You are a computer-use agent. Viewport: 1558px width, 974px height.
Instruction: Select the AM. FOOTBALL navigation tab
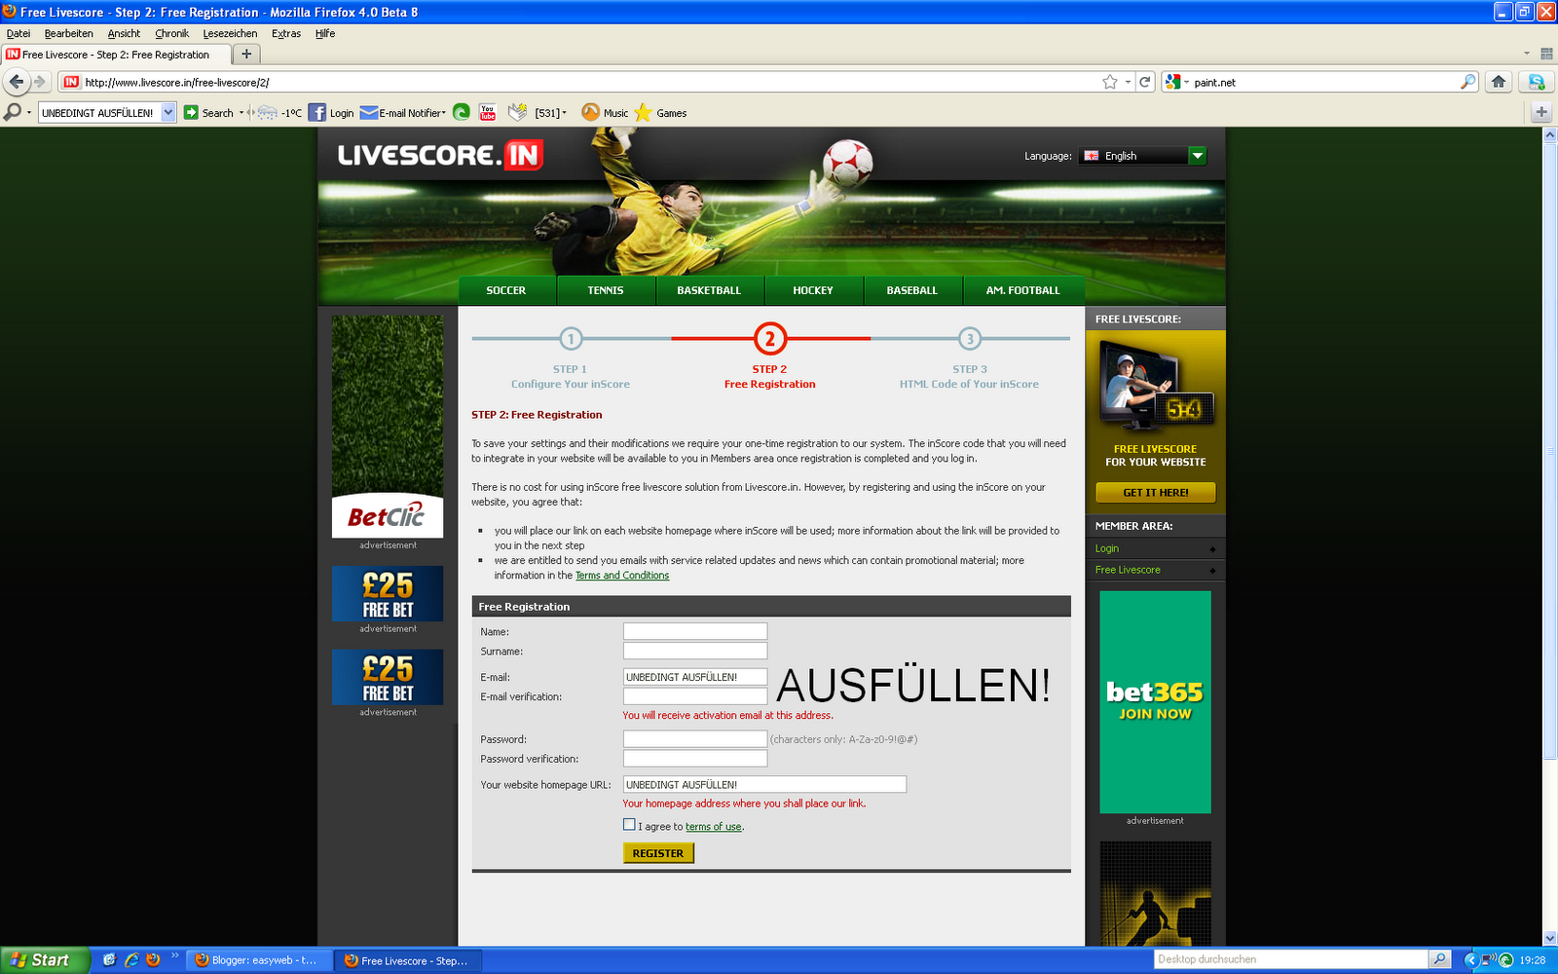1023,290
